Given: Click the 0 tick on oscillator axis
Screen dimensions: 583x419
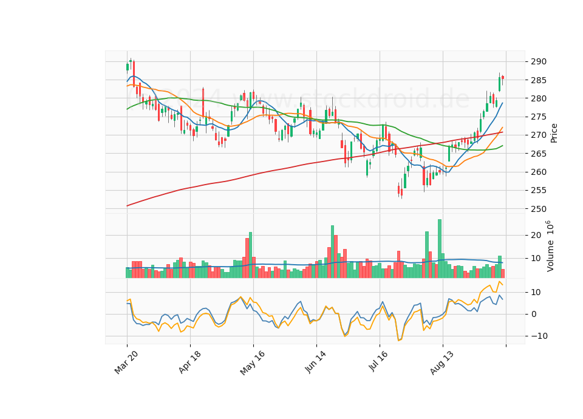Looking at the screenshot, I should 534,314.
